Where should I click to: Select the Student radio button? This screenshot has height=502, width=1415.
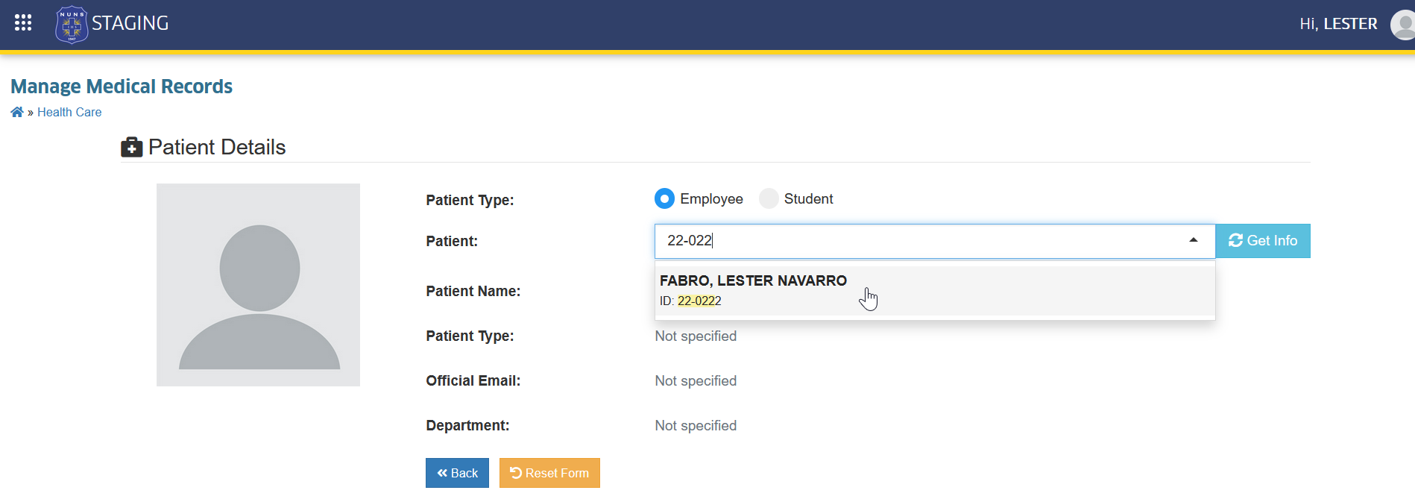click(x=769, y=198)
